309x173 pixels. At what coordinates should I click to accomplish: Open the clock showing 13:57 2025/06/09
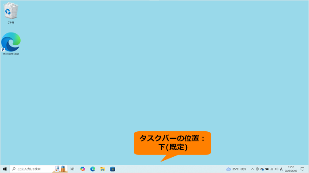click(290, 169)
